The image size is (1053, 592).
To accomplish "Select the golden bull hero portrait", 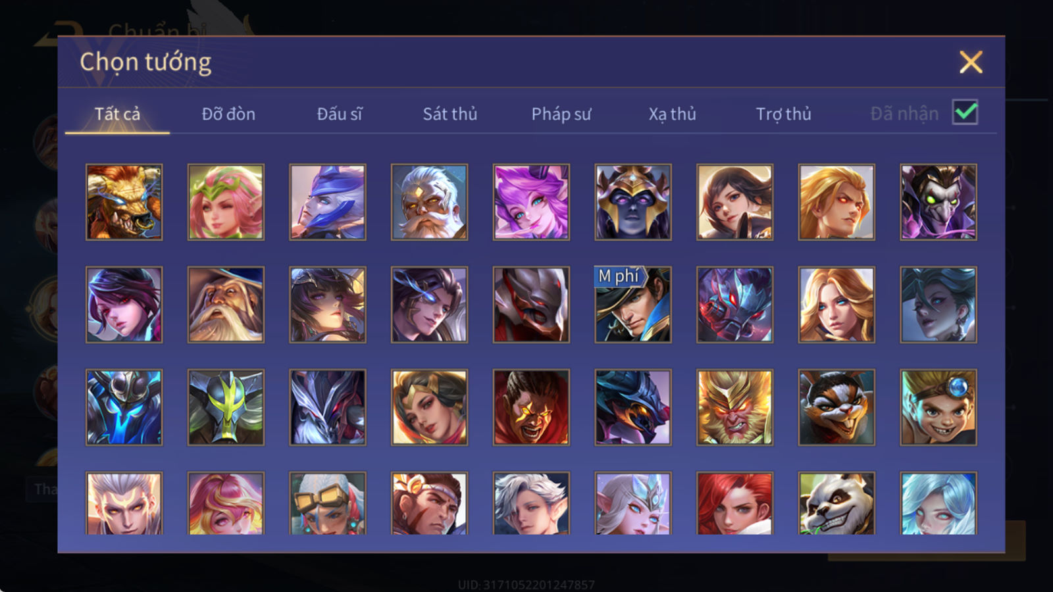I will coord(124,202).
